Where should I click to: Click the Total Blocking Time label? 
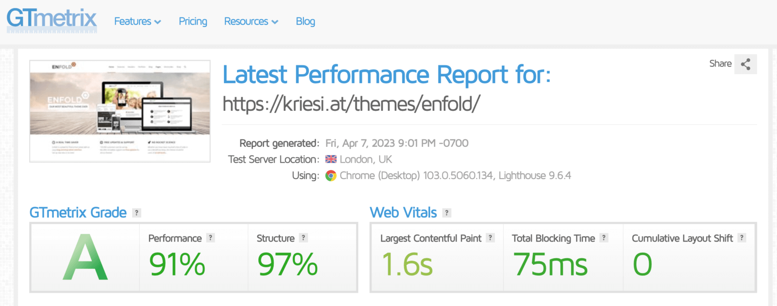553,238
